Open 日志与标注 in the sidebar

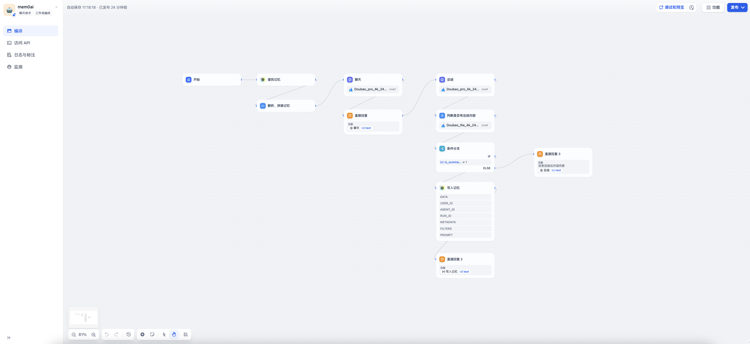tap(25, 55)
